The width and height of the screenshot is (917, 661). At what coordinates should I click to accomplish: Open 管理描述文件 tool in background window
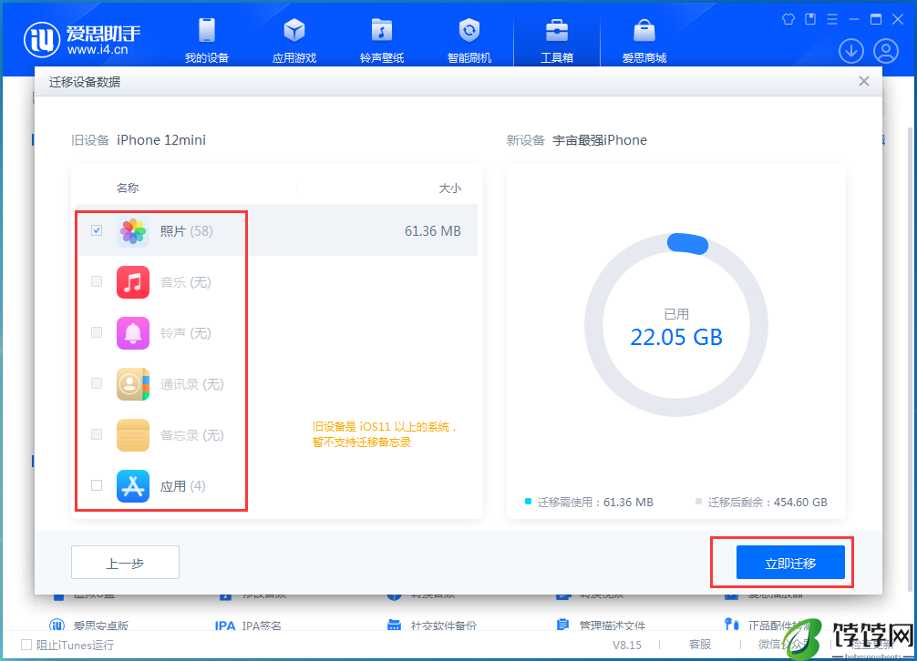601,625
